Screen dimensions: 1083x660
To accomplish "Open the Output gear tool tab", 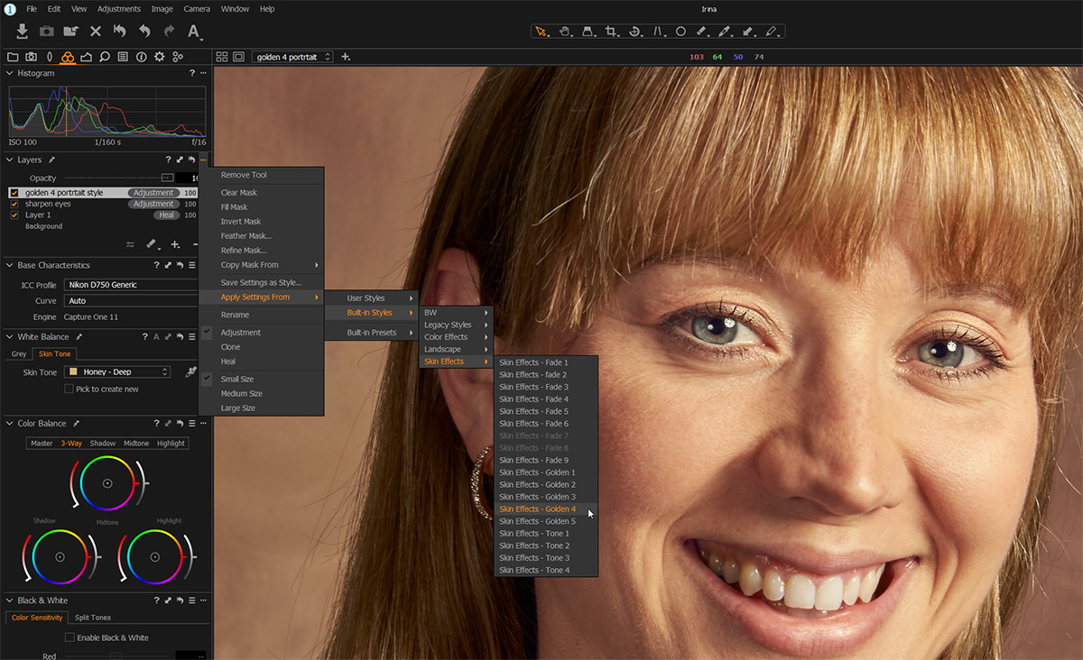I will coord(160,57).
